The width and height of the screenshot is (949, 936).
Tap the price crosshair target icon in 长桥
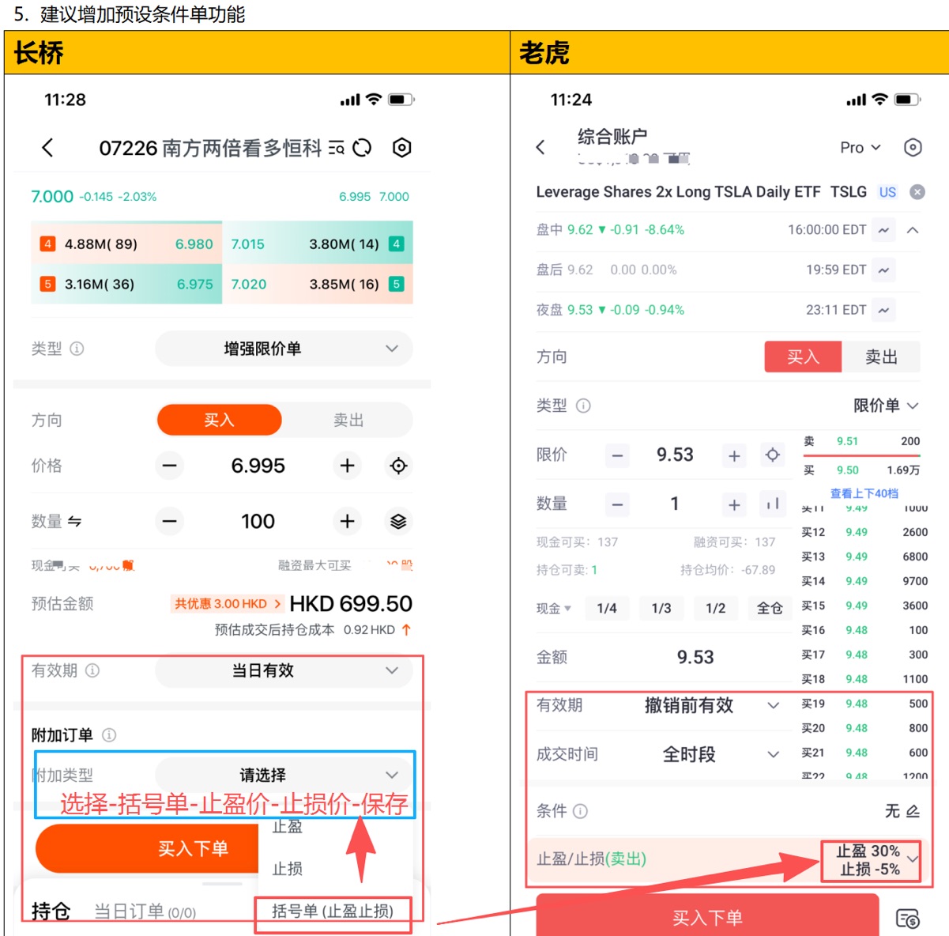click(x=398, y=466)
